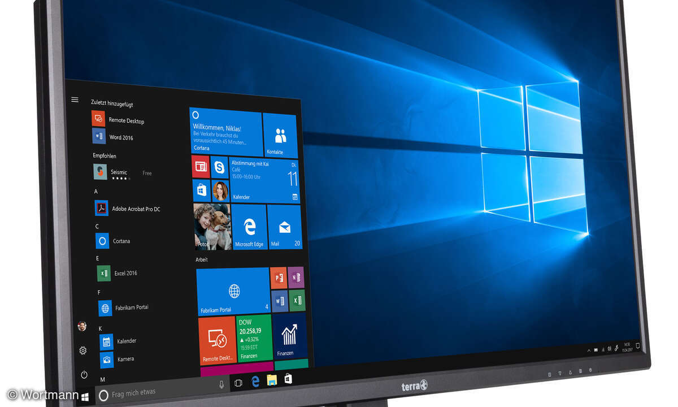Screen dimensions: 678x407
Task: Open the green DOW stock tile
Action: point(255,337)
